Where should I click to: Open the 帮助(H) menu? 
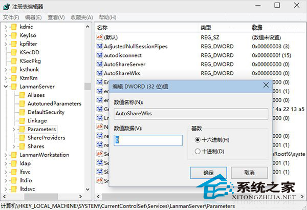pyautogui.click(x=107, y=17)
